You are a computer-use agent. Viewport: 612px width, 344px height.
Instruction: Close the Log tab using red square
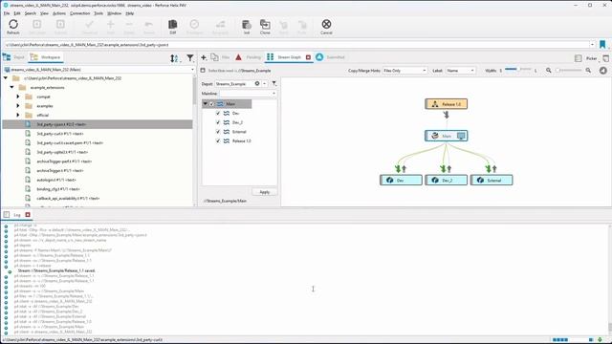pyautogui.click(x=28, y=214)
